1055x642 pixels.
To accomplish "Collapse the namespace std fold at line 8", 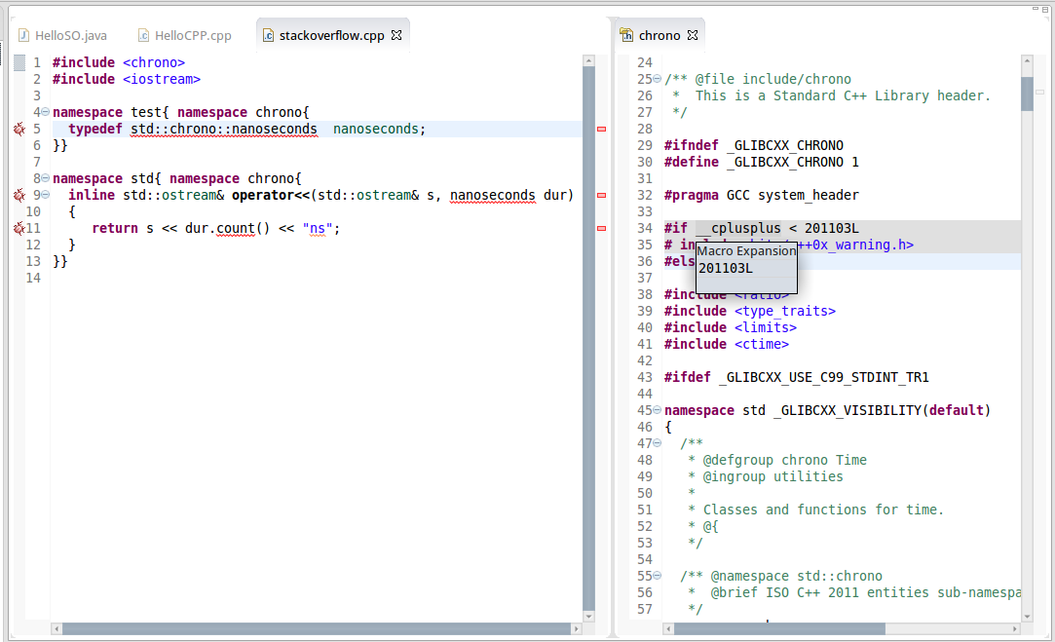I will tap(45, 178).
